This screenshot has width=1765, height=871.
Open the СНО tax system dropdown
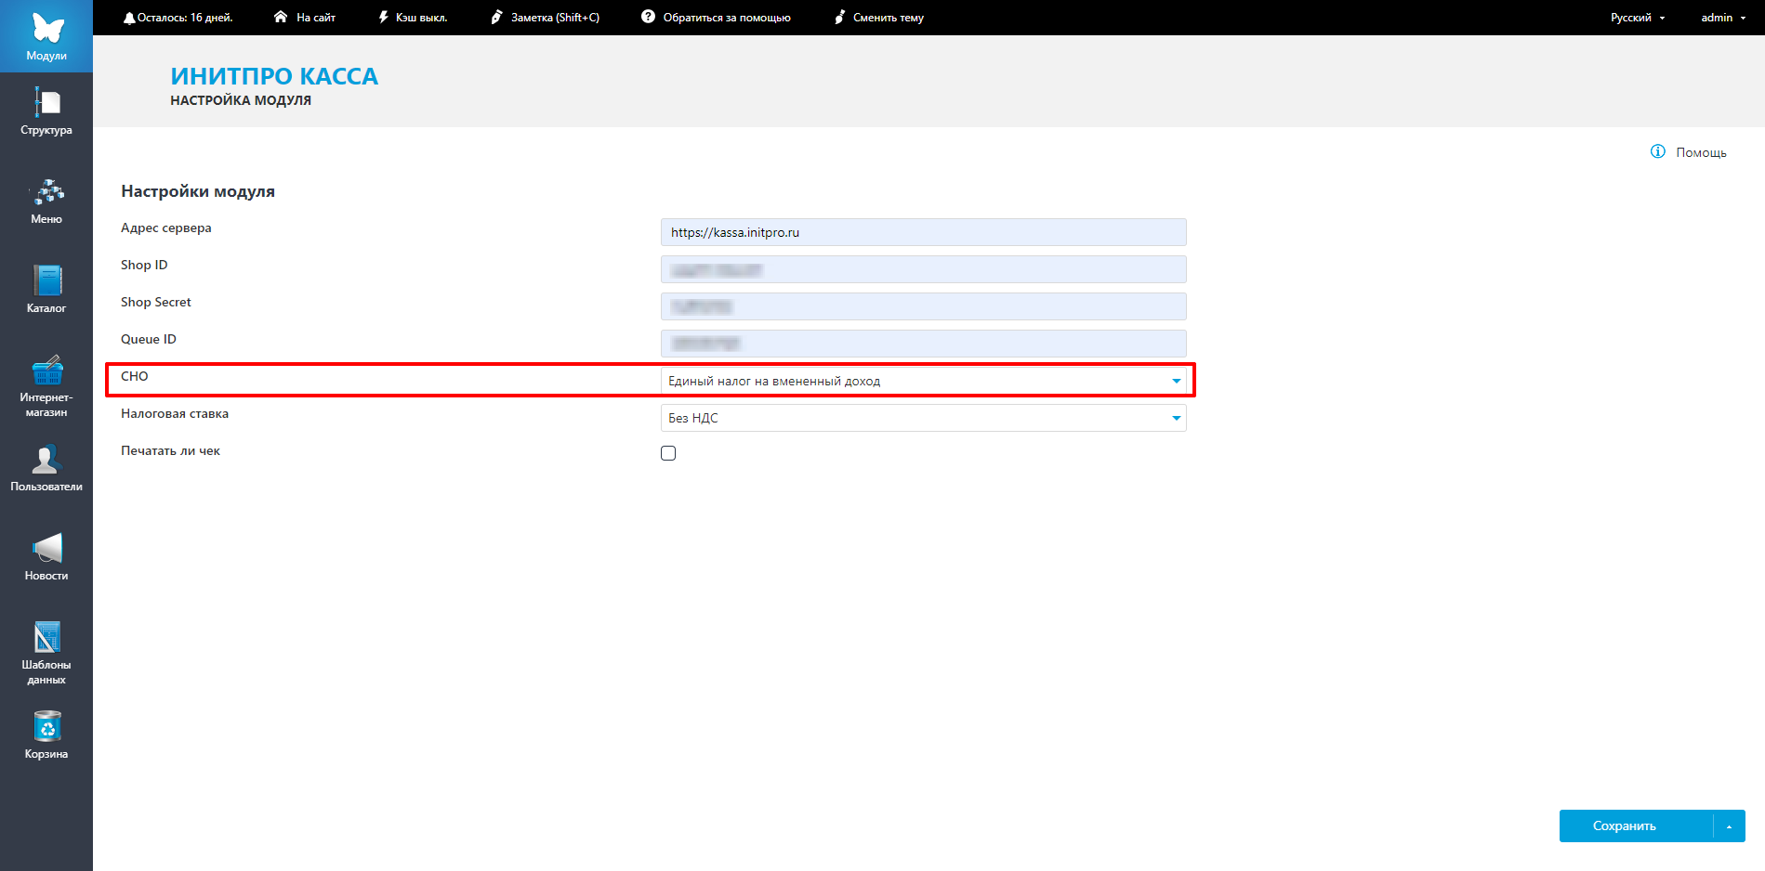(x=923, y=381)
